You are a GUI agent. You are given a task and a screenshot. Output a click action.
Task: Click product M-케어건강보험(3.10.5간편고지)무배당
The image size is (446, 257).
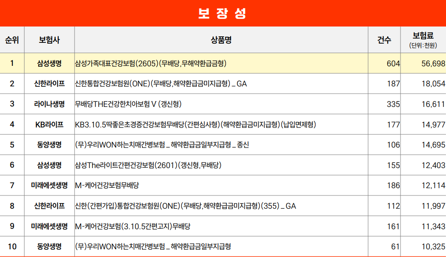point(133,226)
